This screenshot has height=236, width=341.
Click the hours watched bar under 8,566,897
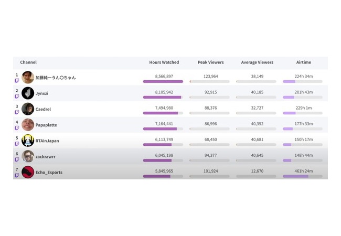163,81
